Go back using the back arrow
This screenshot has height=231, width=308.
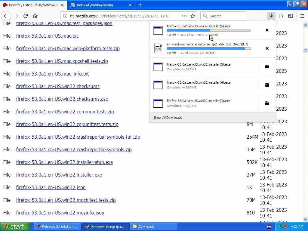(6, 16)
